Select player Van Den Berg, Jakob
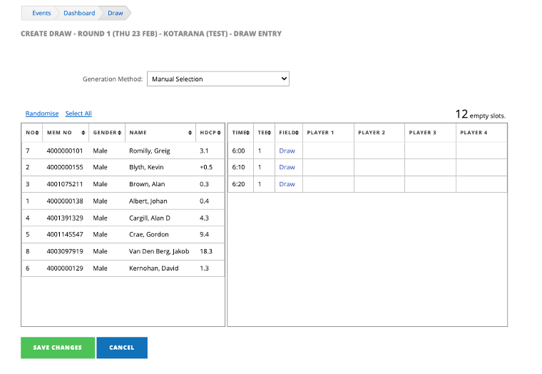This screenshot has width=542, height=374. 123,251
